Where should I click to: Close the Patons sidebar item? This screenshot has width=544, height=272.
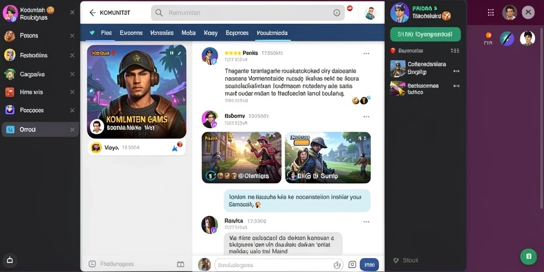(x=72, y=36)
